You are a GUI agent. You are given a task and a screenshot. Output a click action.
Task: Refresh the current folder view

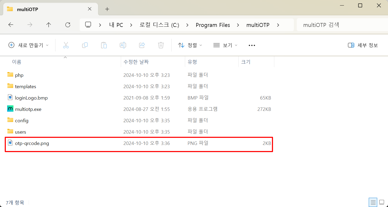click(68, 25)
